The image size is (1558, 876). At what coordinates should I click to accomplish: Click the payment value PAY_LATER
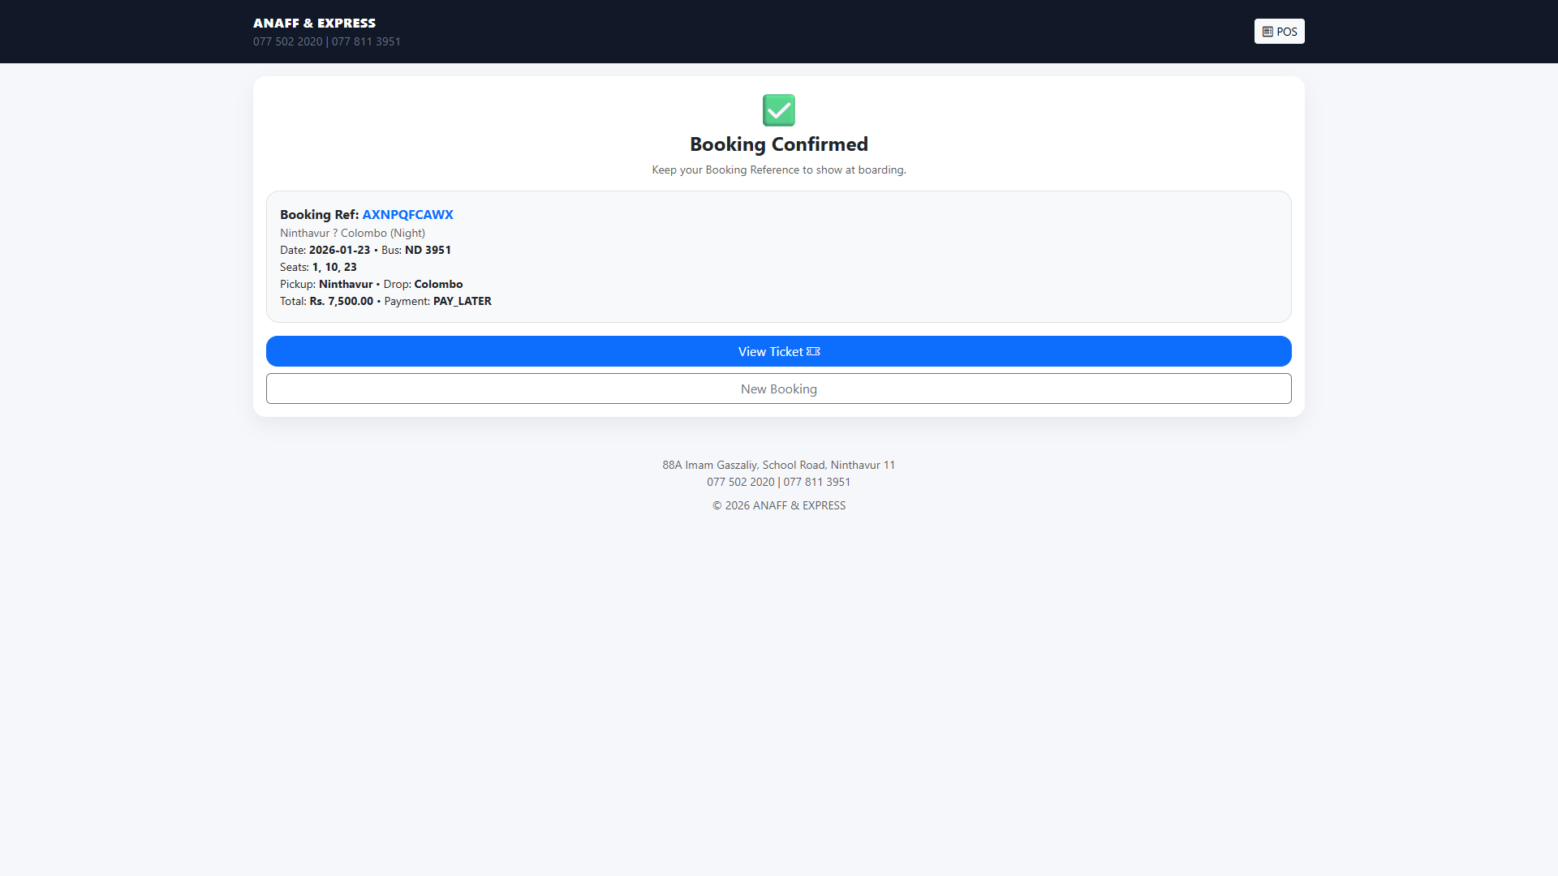pos(463,301)
